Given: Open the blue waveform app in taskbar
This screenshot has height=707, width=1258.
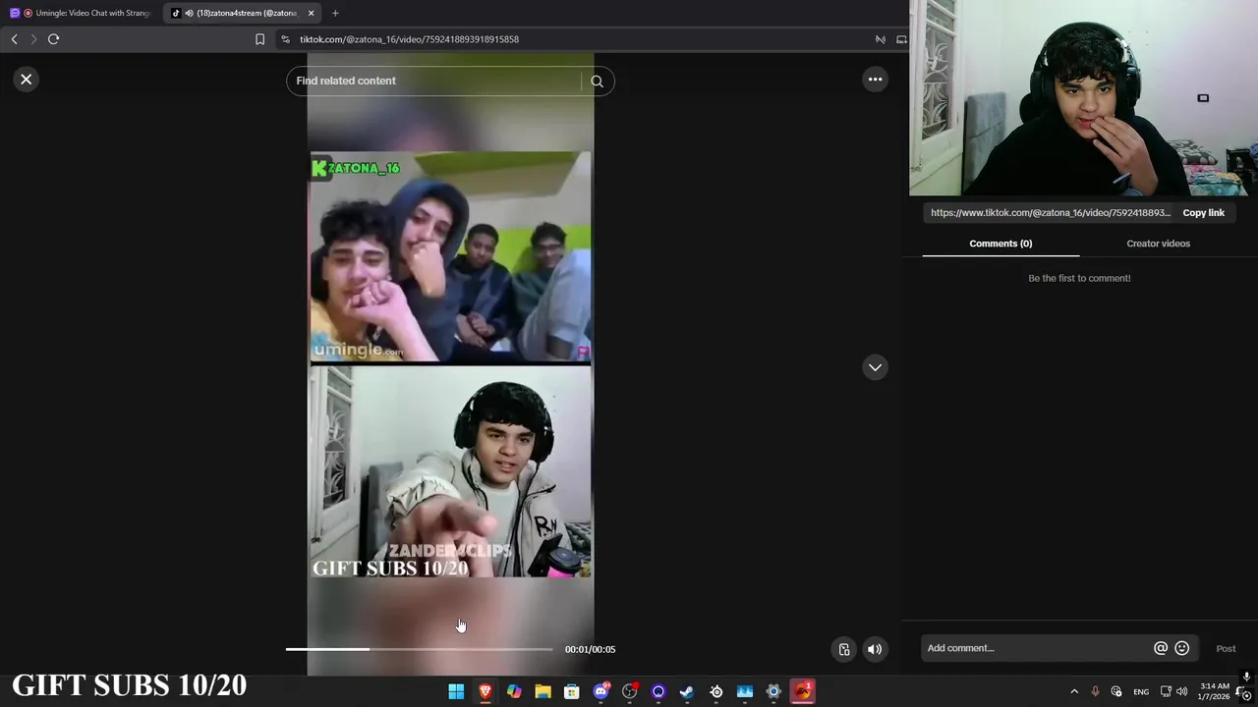Looking at the screenshot, I should tap(745, 692).
